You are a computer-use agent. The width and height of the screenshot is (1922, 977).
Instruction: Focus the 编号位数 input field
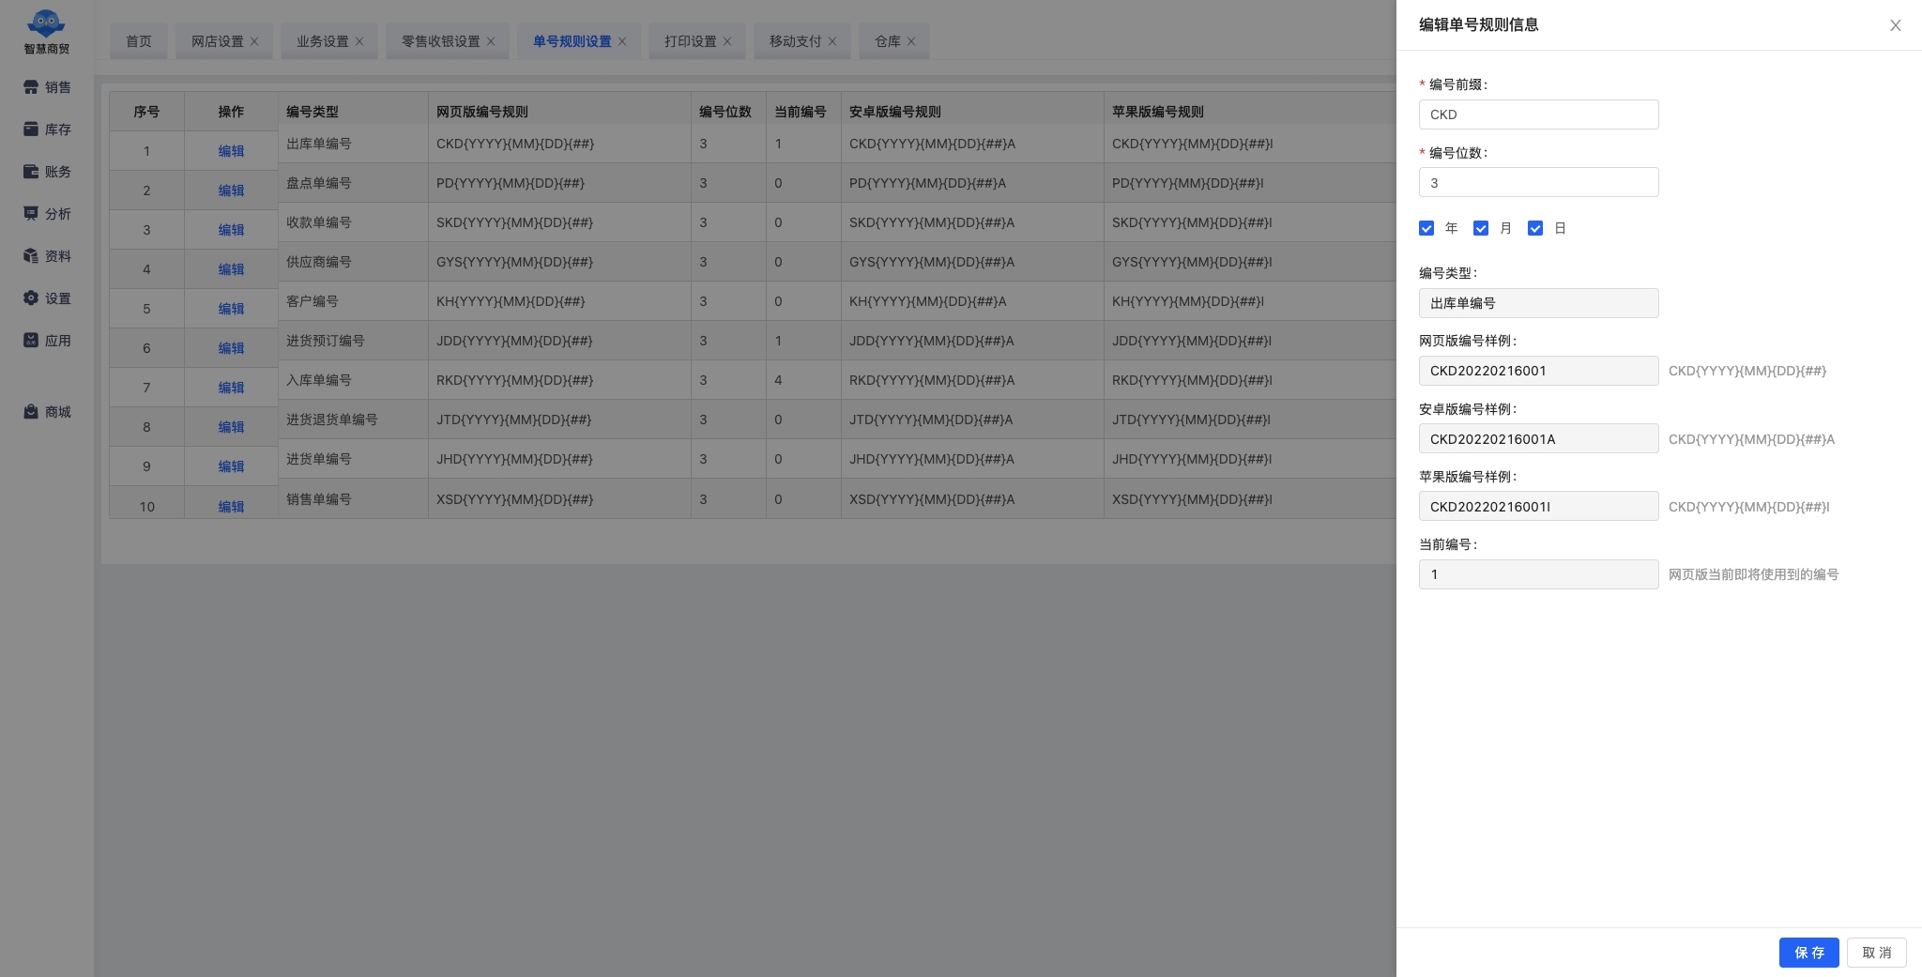1538,182
